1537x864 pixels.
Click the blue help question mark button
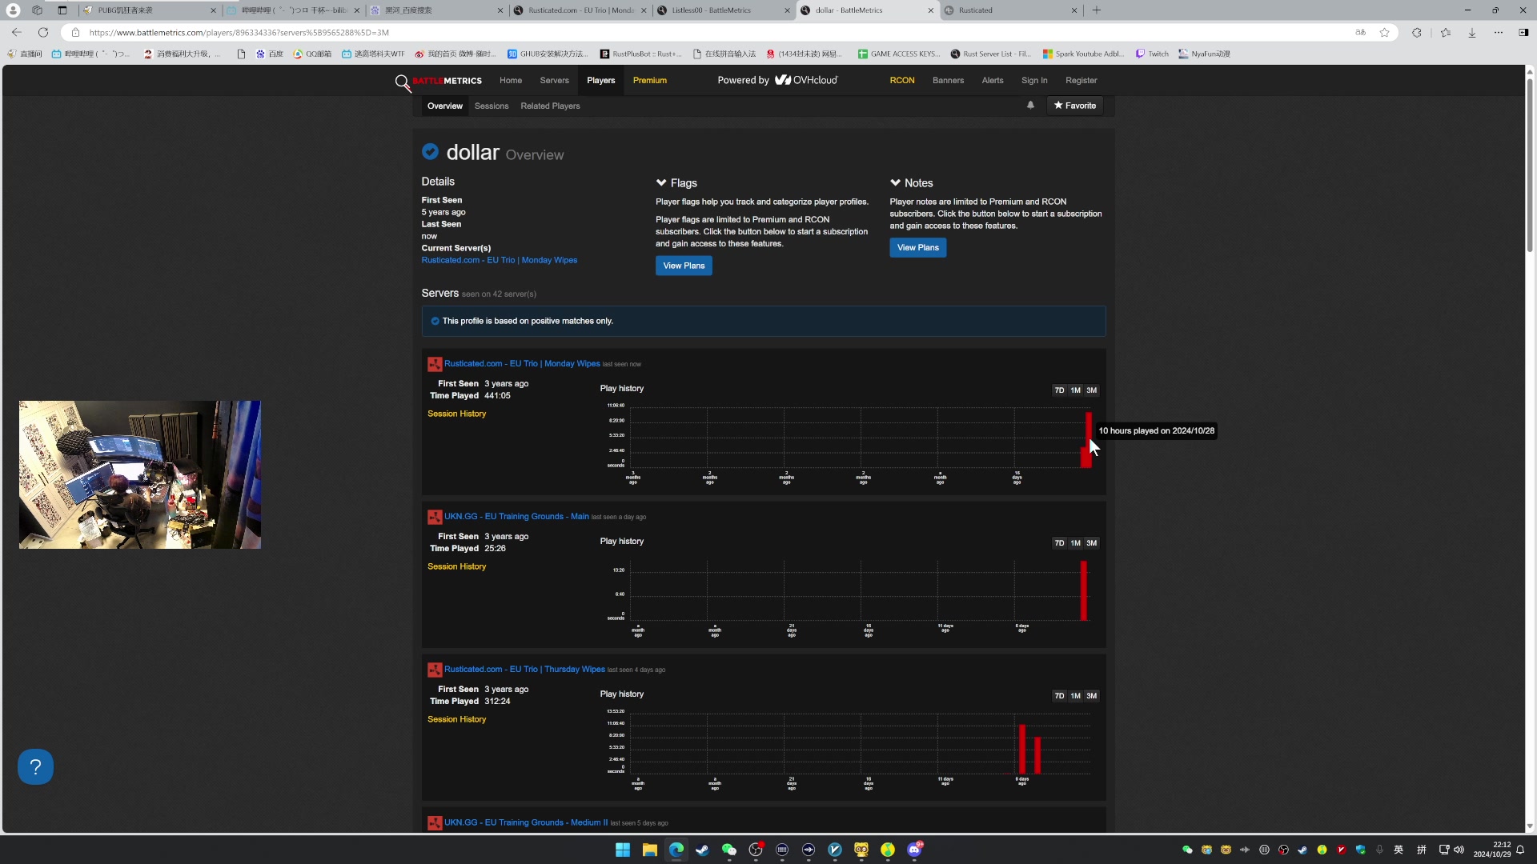point(35,766)
